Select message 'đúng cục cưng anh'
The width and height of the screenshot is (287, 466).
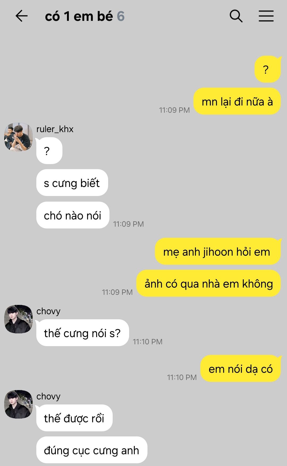tap(92, 450)
